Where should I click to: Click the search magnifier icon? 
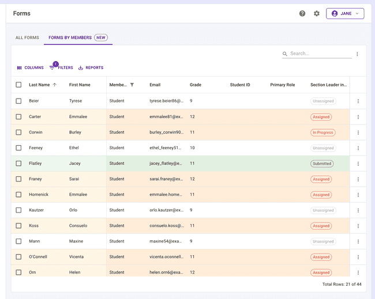pyautogui.click(x=285, y=54)
